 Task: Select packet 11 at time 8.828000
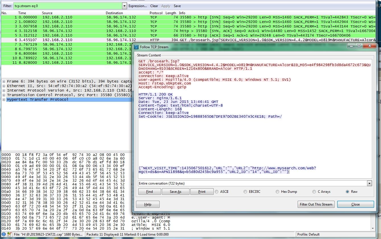coord(67,63)
